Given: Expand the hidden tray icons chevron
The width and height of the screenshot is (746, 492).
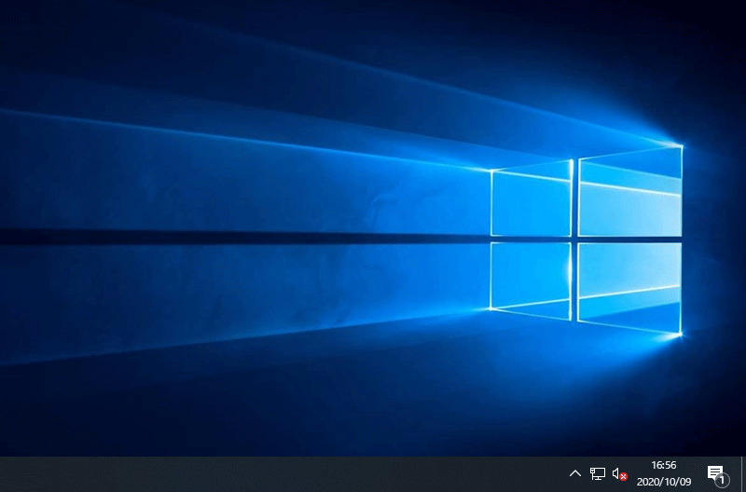Looking at the screenshot, I should [574, 474].
